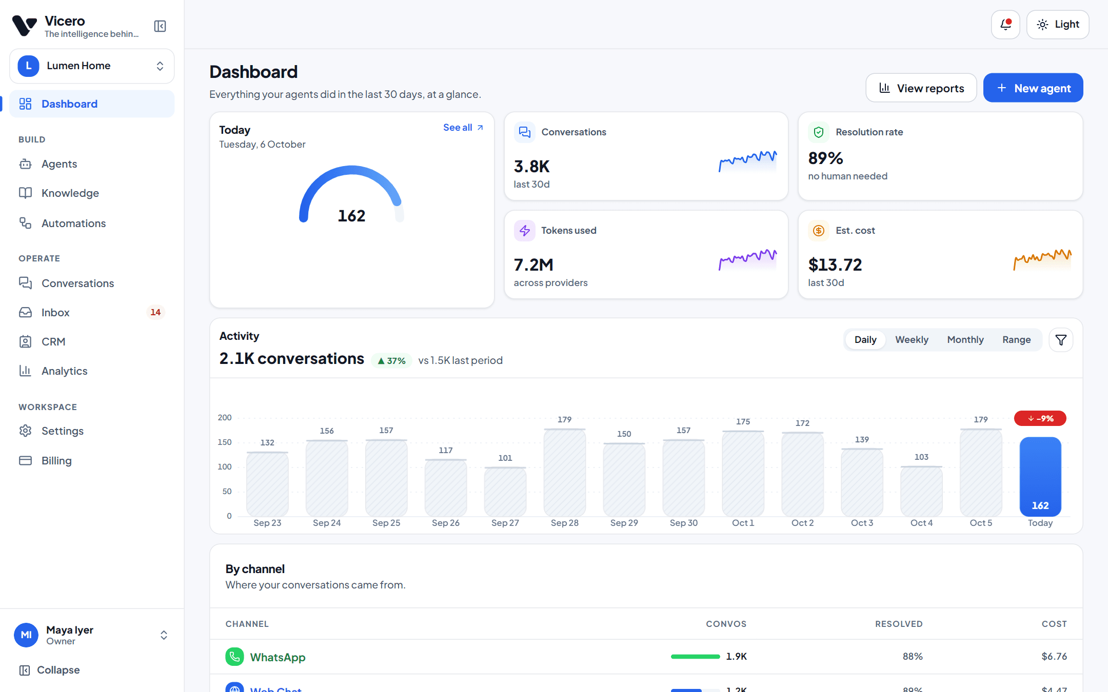Open the notifications bell
This screenshot has width=1108, height=692.
(1005, 25)
